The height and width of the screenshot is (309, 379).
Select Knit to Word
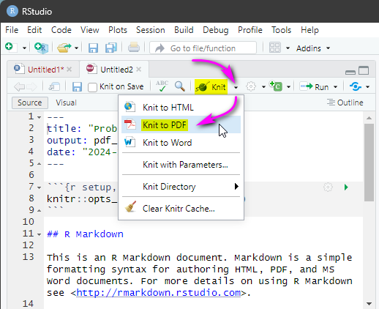click(x=181, y=143)
